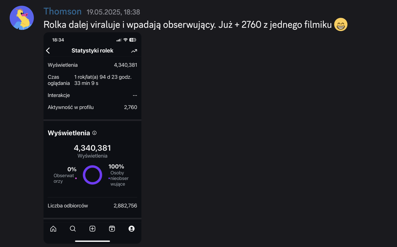
Task: Click the purple donut chart
Action: point(92,175)
